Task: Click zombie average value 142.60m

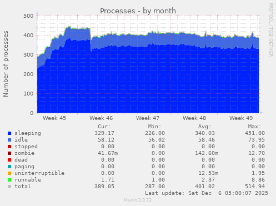Action: tap(207, 153)
